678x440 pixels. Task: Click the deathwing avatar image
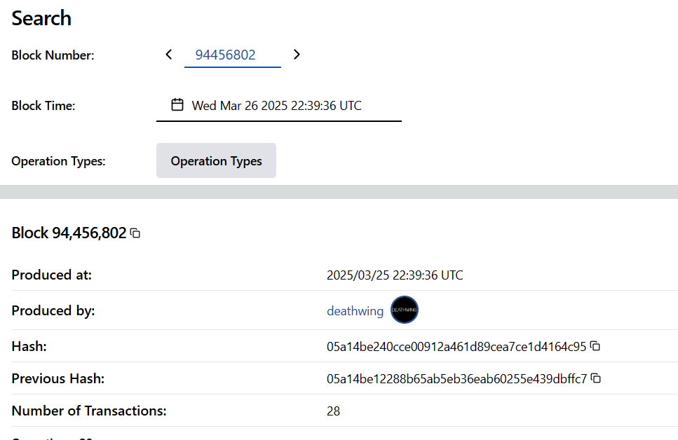point(405,310)
